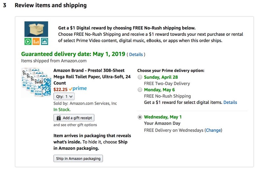The width and height of the screenshot is (260, 172).
Task: Click Add a gift receipt button
Action: coord(74,118)
